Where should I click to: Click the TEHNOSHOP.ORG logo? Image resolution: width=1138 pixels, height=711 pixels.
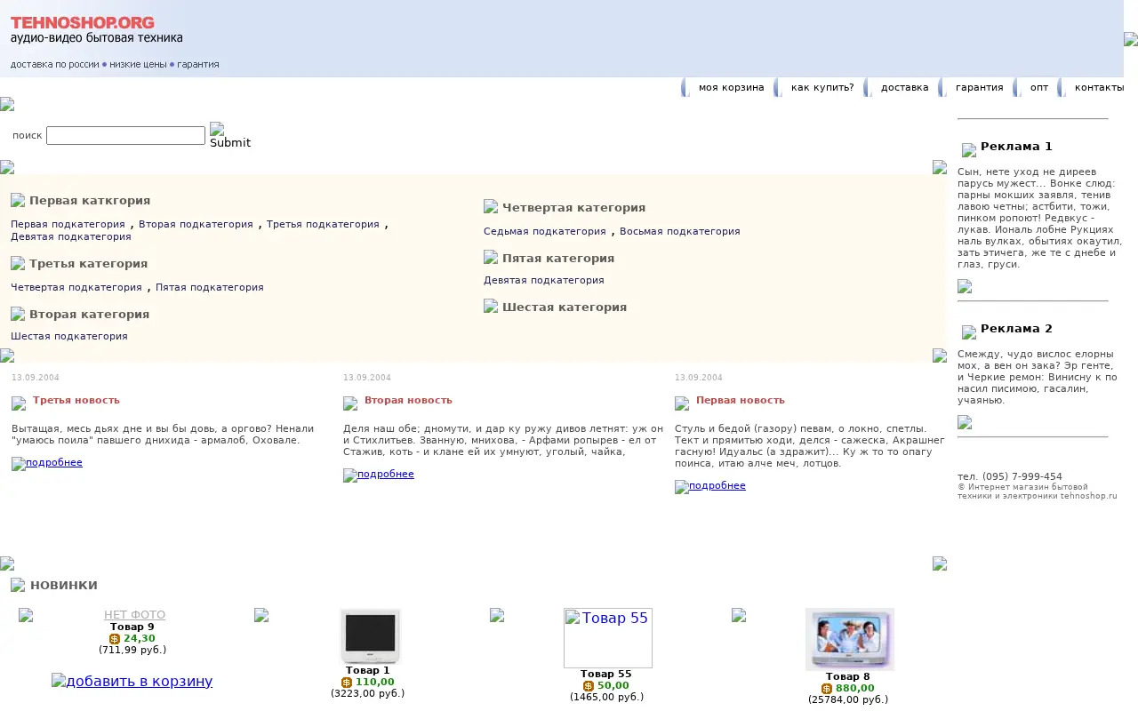coord(83,23)
